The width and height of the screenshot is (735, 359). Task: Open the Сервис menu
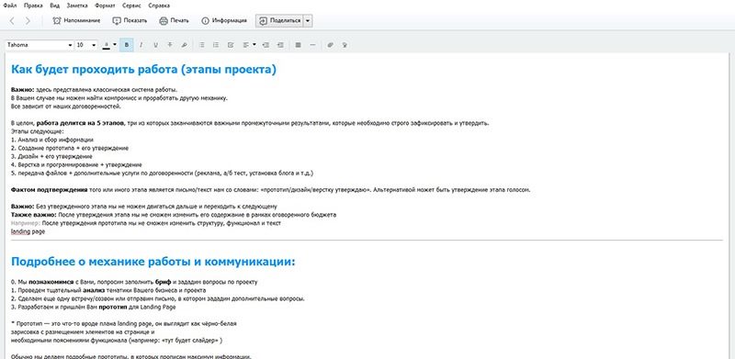point(131,6)
